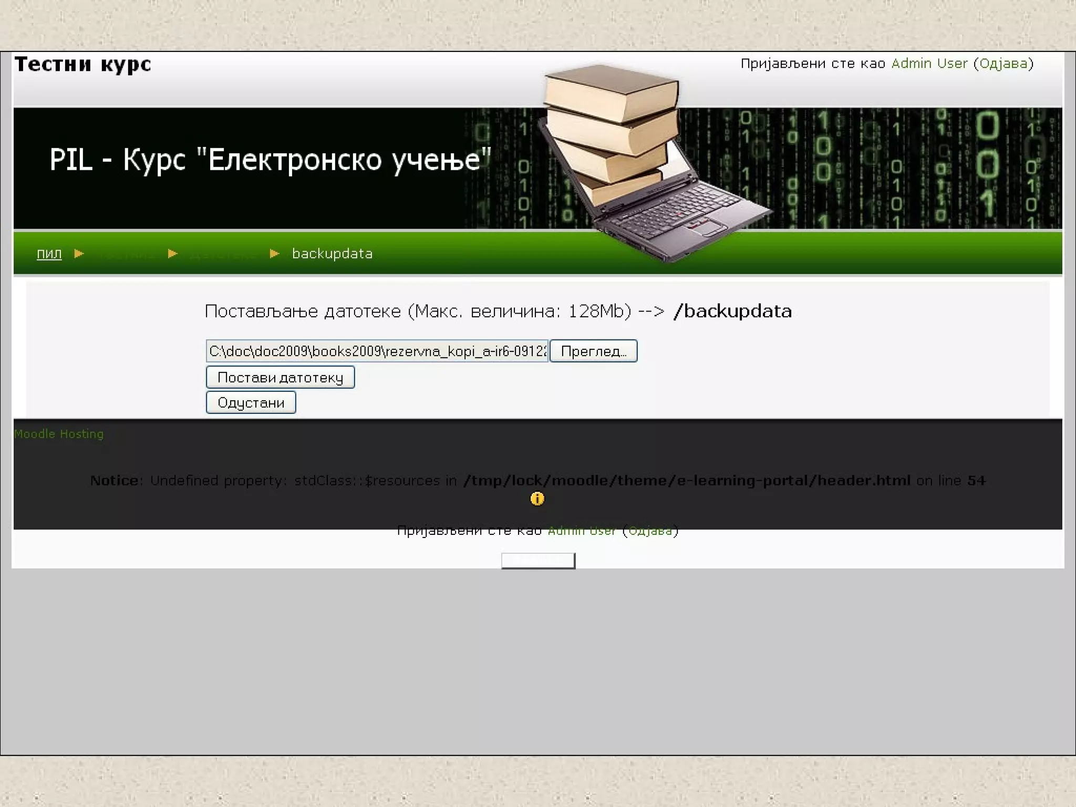Click the orange arrow before backupdata

pos(274,254)
